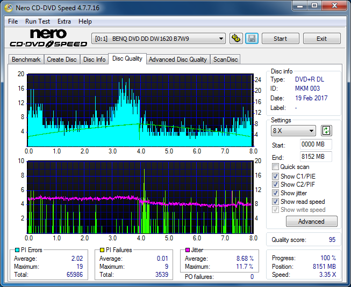This screenshot has width=351, height=287.
Task: Select the Disc Quality tab
Action: 127,58
